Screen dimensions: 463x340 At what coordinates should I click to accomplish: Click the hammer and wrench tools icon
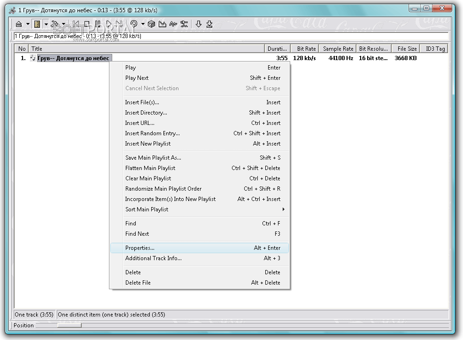[55, 24]
